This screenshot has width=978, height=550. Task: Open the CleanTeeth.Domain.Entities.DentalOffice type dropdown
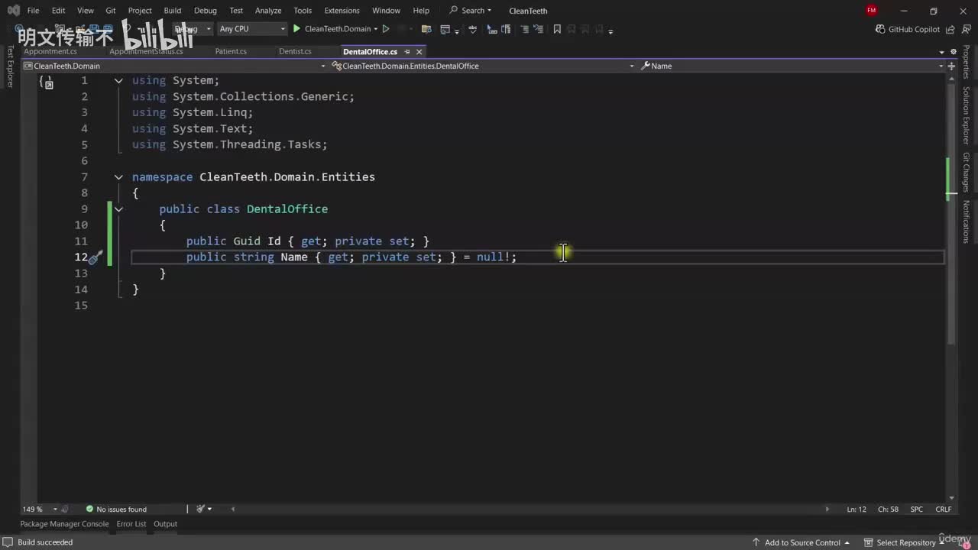(x=483, y=66)
